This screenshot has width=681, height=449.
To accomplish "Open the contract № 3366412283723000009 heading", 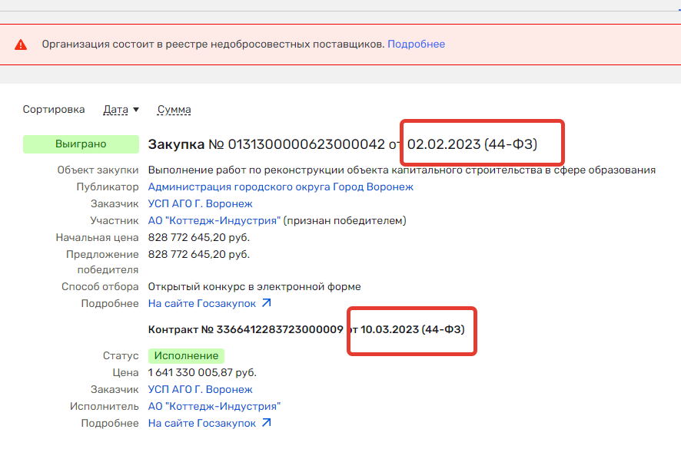I will click(x=245, y=329).
